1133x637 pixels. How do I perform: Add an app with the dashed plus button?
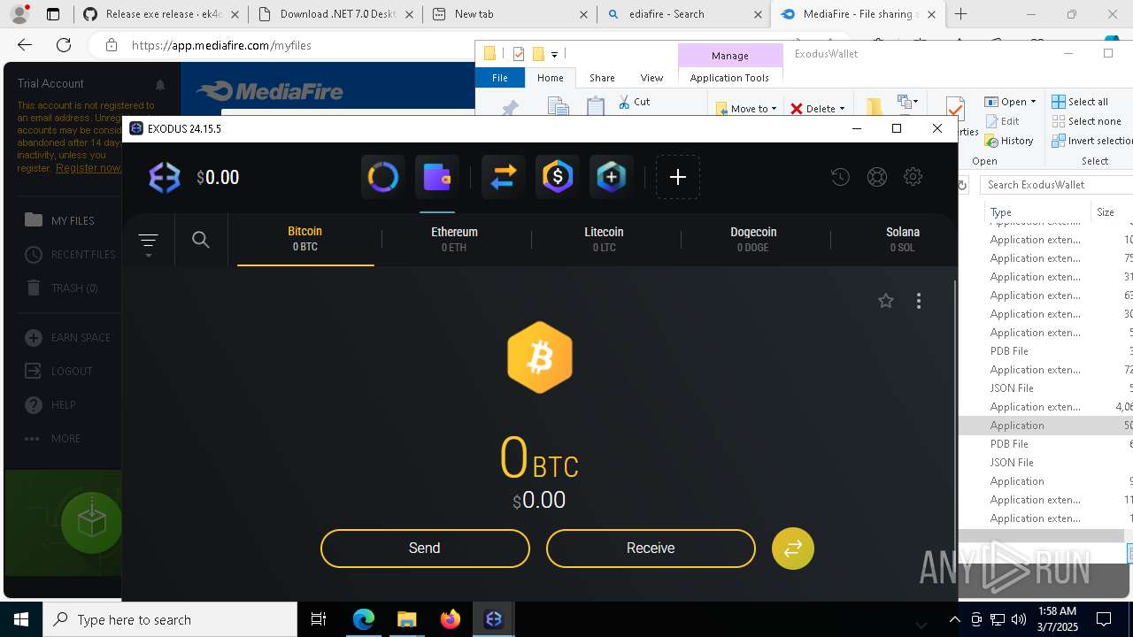click(678, 177)
